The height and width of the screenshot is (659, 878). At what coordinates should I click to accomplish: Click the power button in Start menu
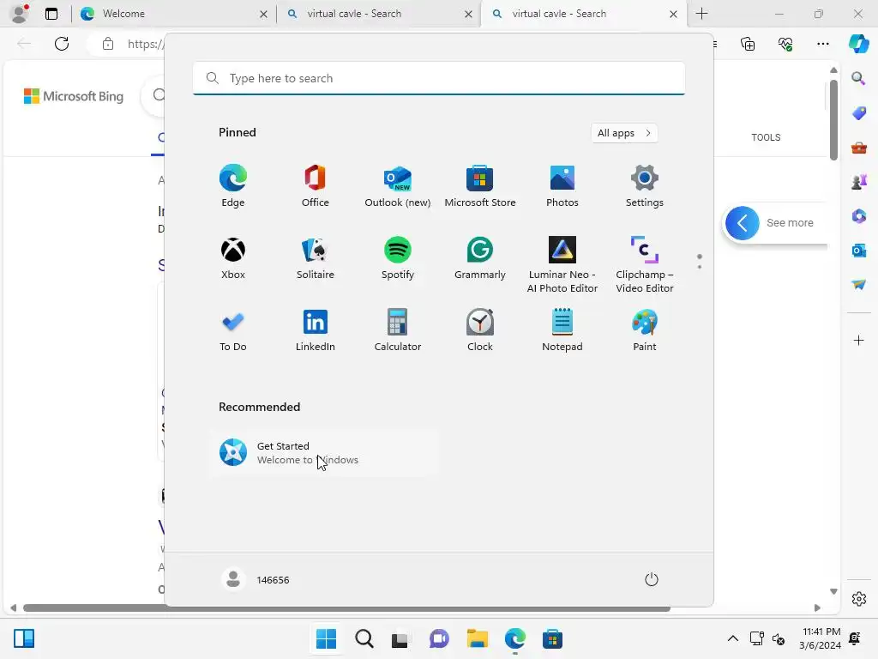pyautogui.click(x=652, y=579)
